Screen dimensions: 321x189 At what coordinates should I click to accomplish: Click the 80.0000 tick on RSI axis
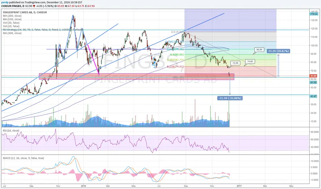314,132
